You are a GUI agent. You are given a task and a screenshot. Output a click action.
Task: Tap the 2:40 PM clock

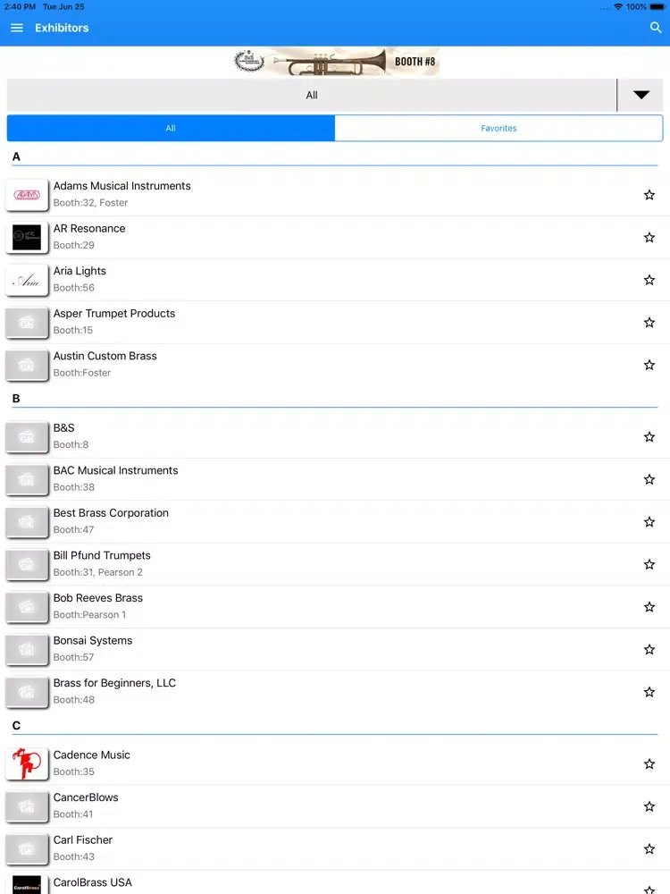pyautogui.click(x=20, y=7)
